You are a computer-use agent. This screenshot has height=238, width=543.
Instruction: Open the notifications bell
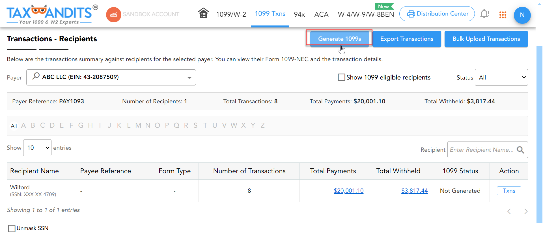484,14
